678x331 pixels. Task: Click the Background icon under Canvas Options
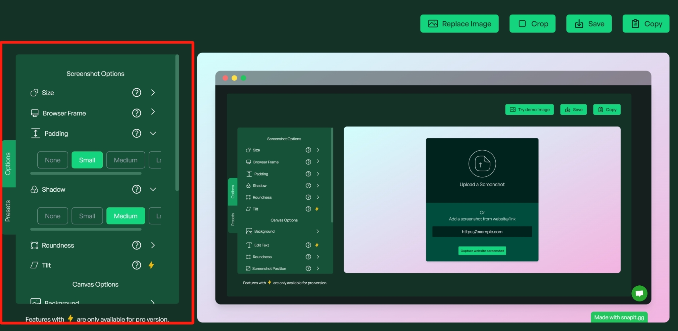(35, 302)
